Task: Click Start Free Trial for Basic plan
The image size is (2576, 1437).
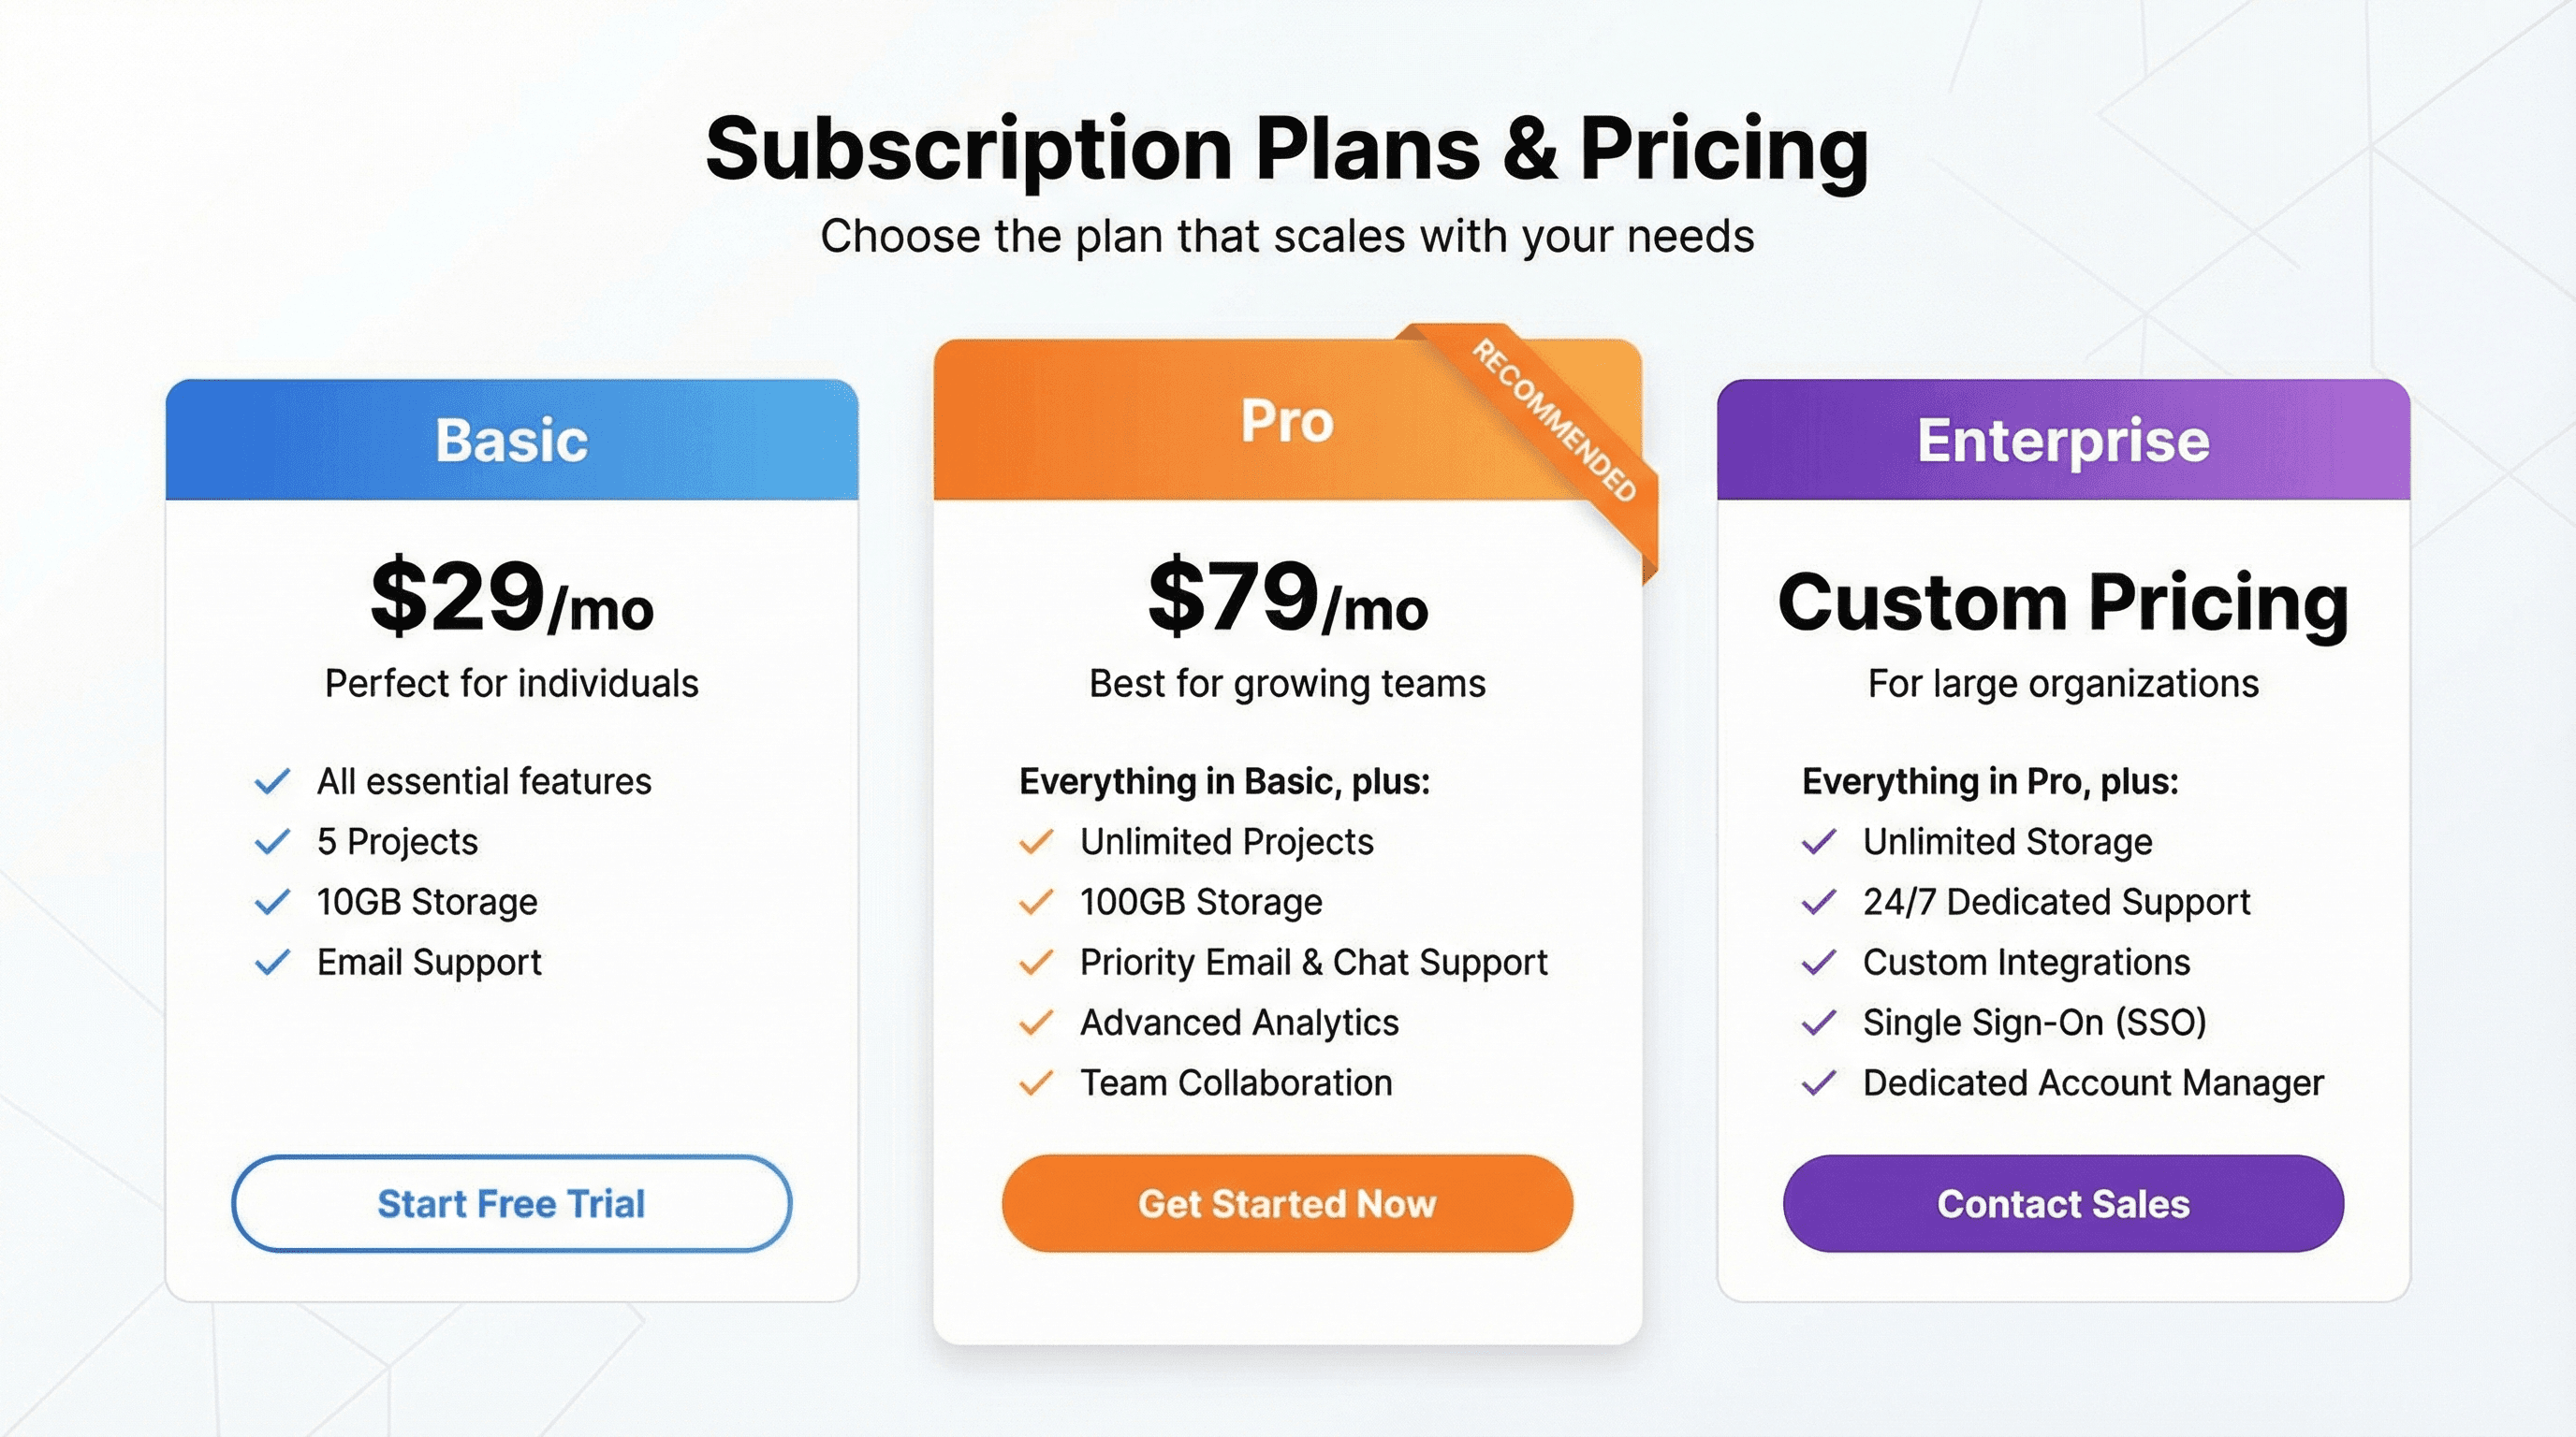Action: (x=512, y=1204)
